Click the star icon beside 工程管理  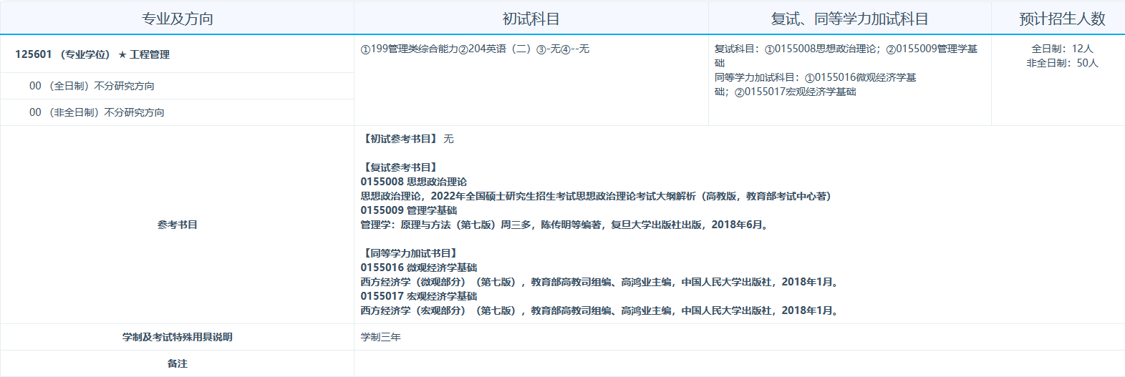click(x=122, y=55)
